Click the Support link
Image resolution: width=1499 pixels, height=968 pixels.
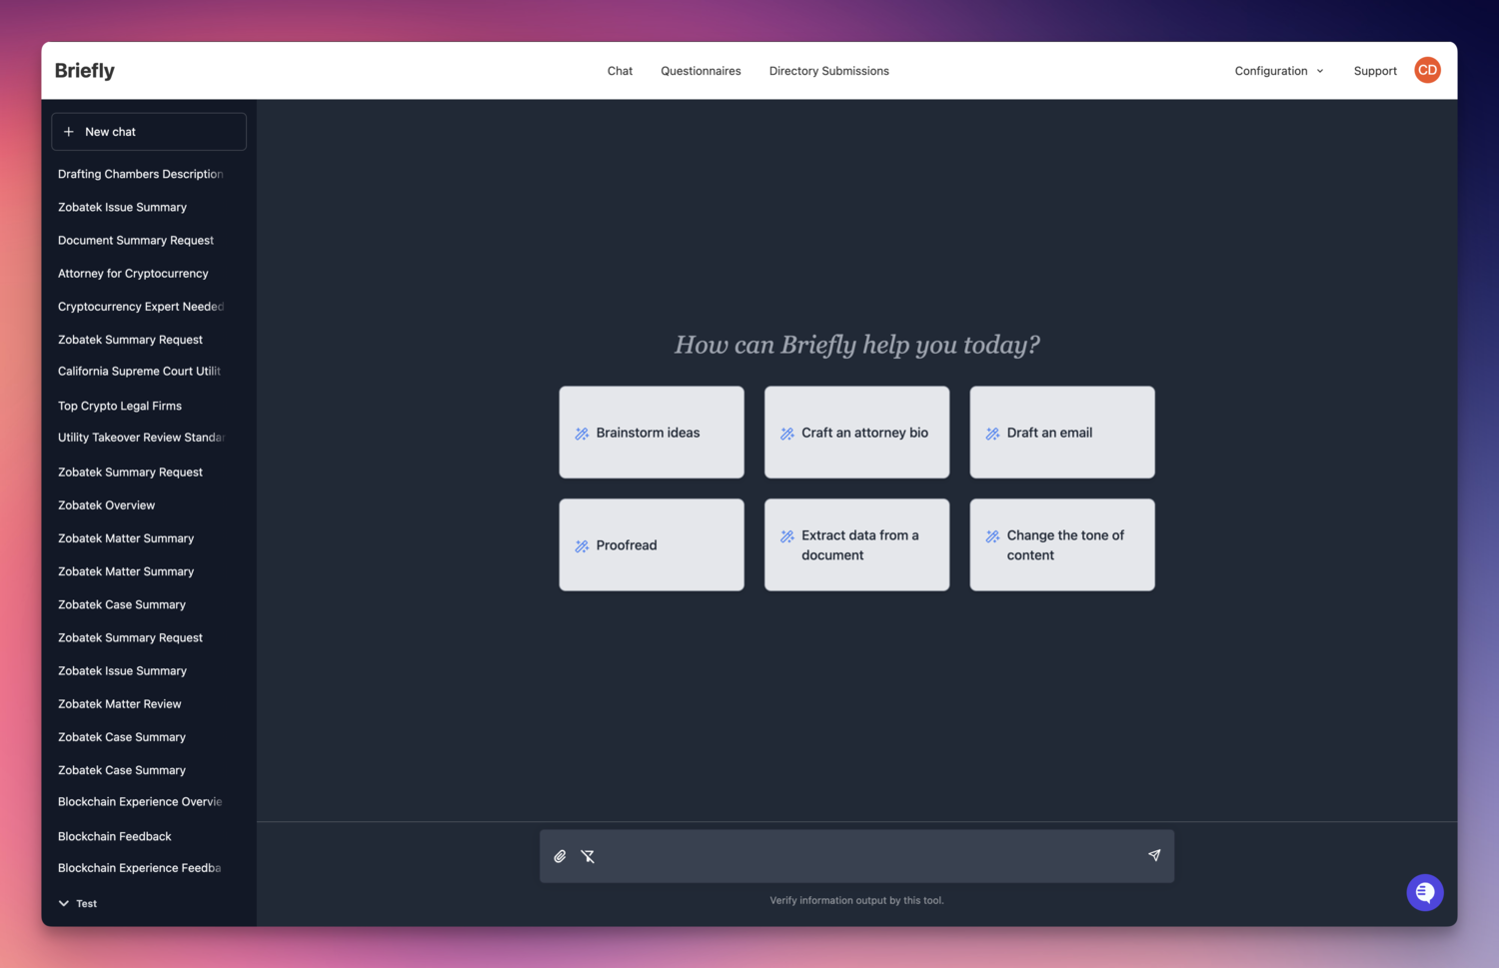coord(1375,71)
